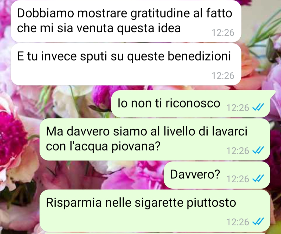281x234 pixels.
Task: Tap timestamp on 'acqua piovana' message
Action: point(238,151)
